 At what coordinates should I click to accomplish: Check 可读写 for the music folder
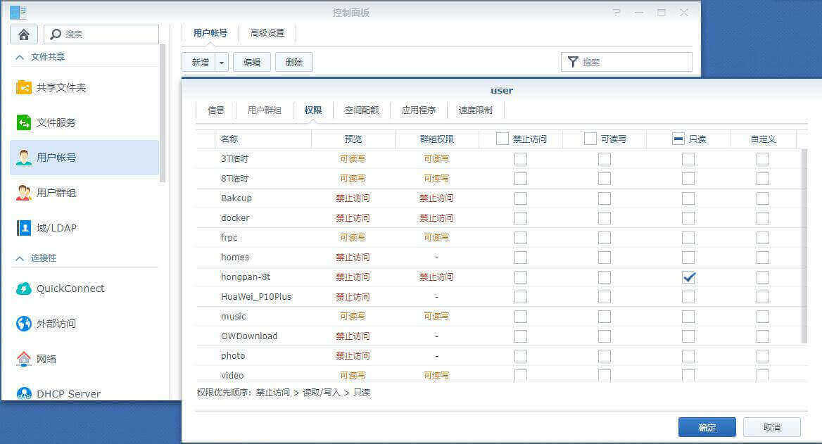point(604,317)
